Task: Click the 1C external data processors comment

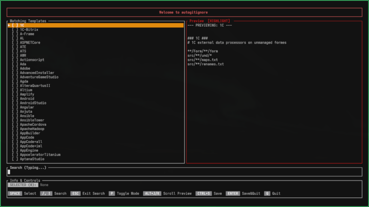Action: (x=237, y=42)
